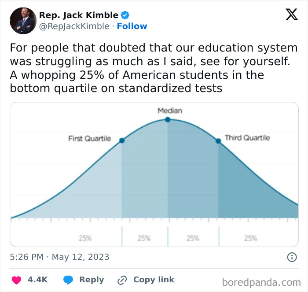This screenshot has height=292, width=308.
Task: Click the Median label above the chart
Action: click(x=170, y=111)
